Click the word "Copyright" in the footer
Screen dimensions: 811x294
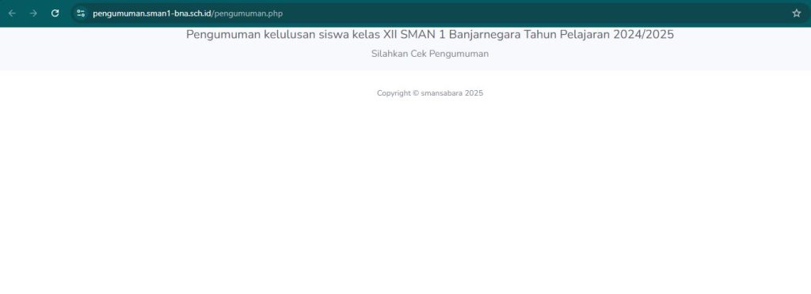[394, 93]
